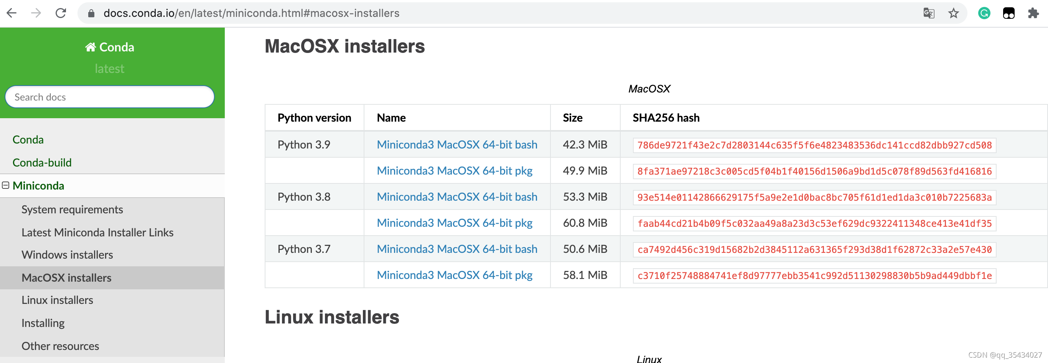Click the Linux installers heading

332,317
